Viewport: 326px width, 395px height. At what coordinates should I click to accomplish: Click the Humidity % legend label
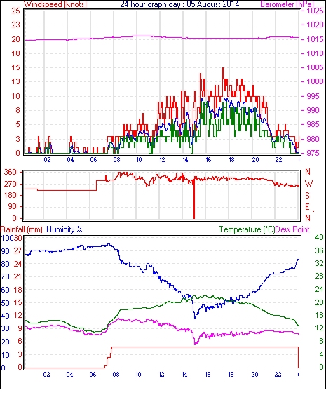(64, 229)
